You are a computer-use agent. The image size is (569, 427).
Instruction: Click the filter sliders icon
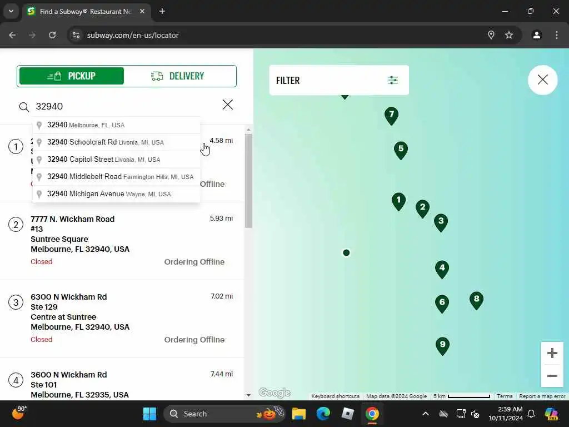(393, 80)
